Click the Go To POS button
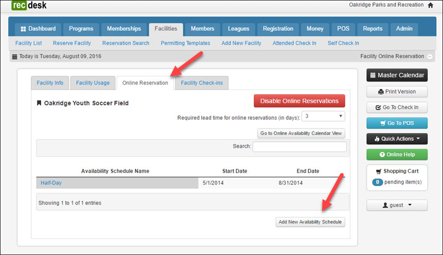This screenshot has height=255, width=443. pos(397,123)
